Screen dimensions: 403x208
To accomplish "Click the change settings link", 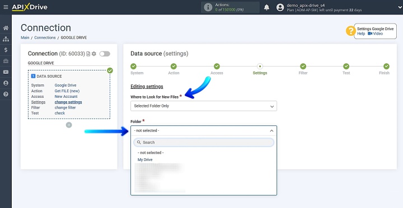I will click(x=68, y=102).
